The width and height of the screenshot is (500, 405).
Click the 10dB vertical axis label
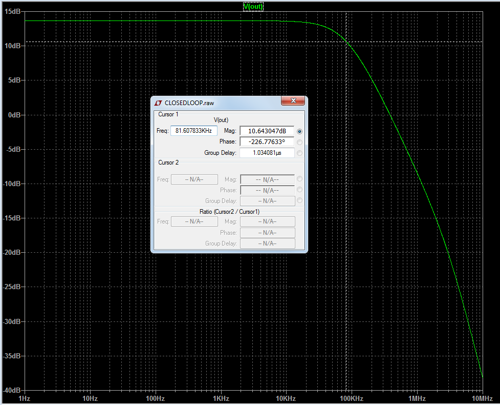click(12, 46)
